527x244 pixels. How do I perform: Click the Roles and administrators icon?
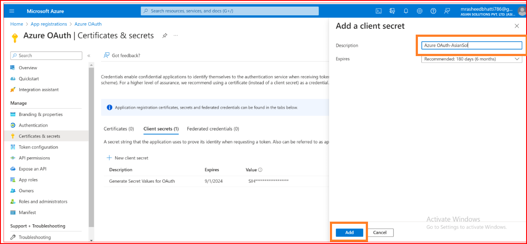(x=13, y=202)
